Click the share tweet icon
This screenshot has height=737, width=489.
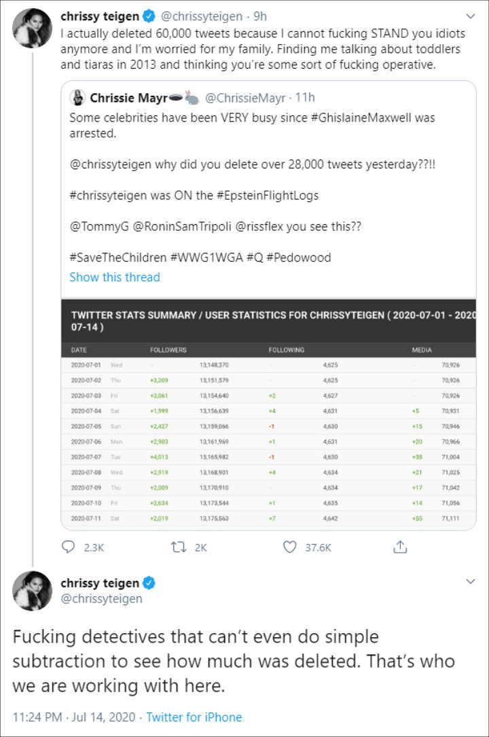pos(400,547)
